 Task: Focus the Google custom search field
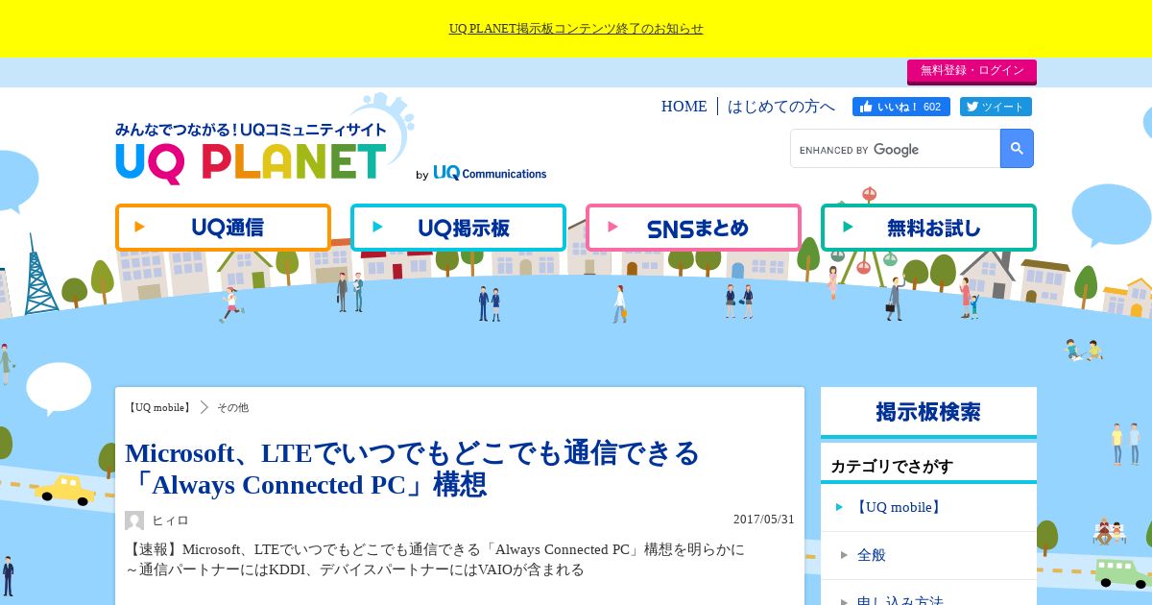click(x=895, y=149)
